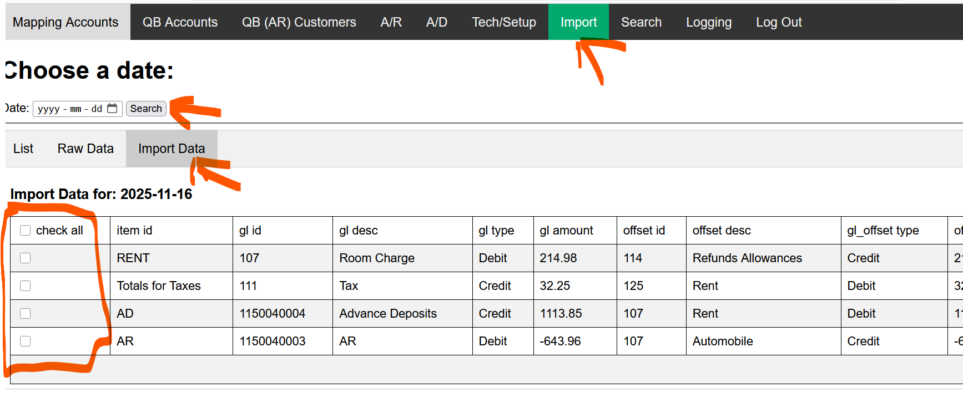Select the RENT row checkbox

(26, 258)
